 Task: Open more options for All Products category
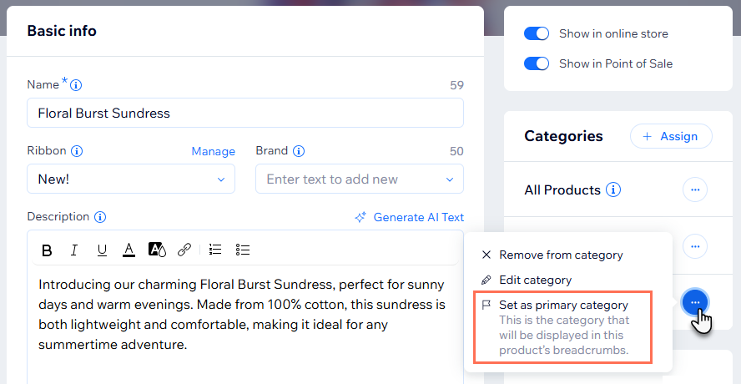tap(695, 190)
